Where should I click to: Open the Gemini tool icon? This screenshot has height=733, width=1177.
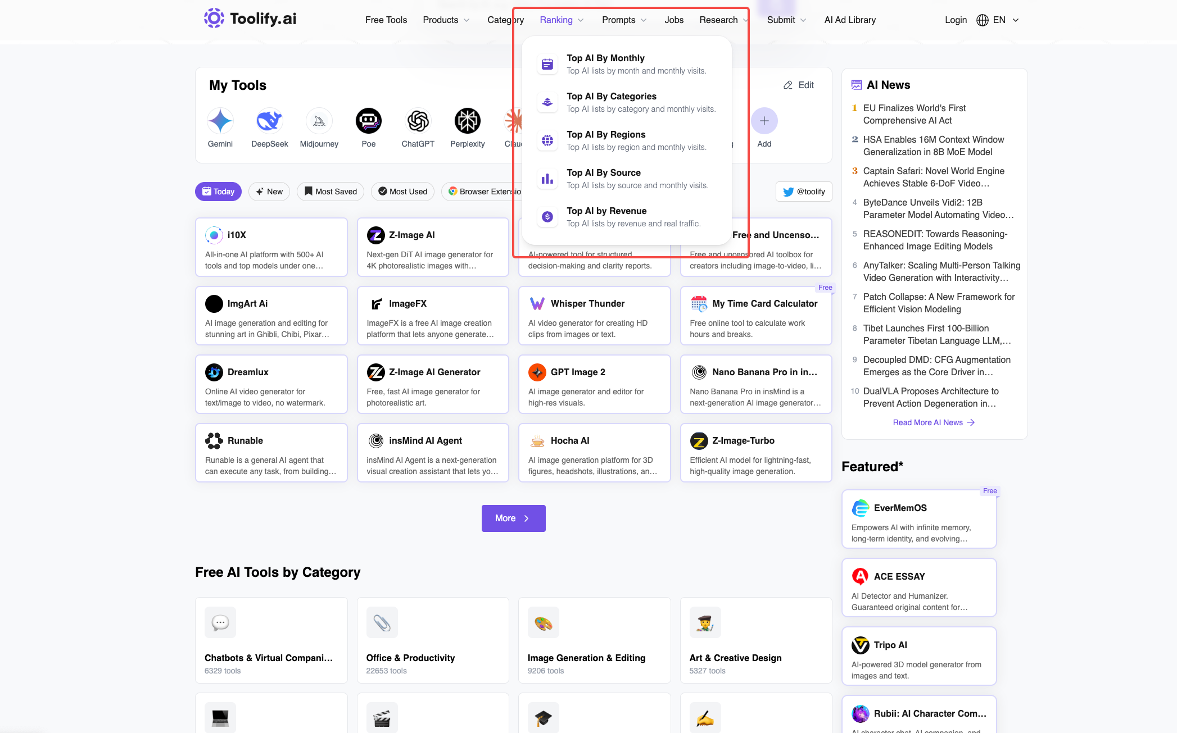point(220,121)
